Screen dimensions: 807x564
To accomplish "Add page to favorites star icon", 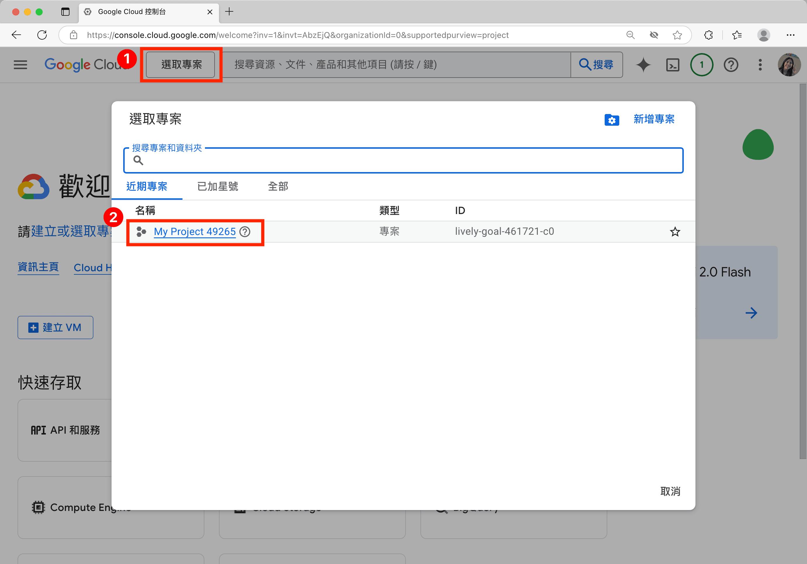I will click(677, 35).
